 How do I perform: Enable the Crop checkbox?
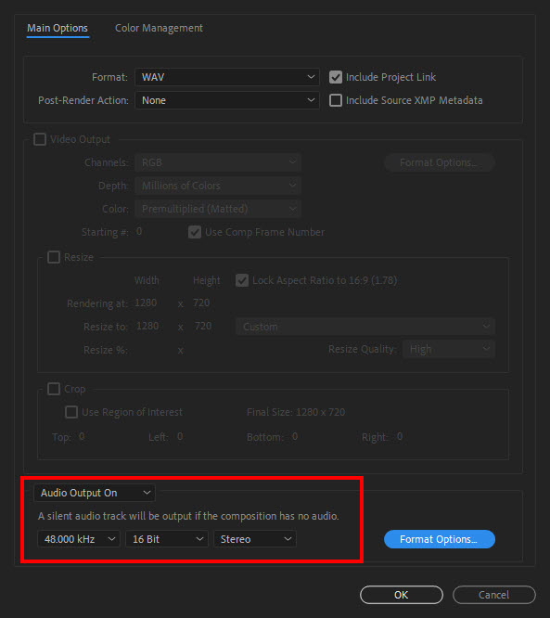click(x=54, y=389)
